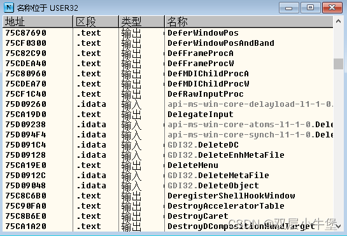Click the scrollbar up arrow
The height and width of the screenshot is (236, 347).
pyautogui.click(x=338, y=21)
